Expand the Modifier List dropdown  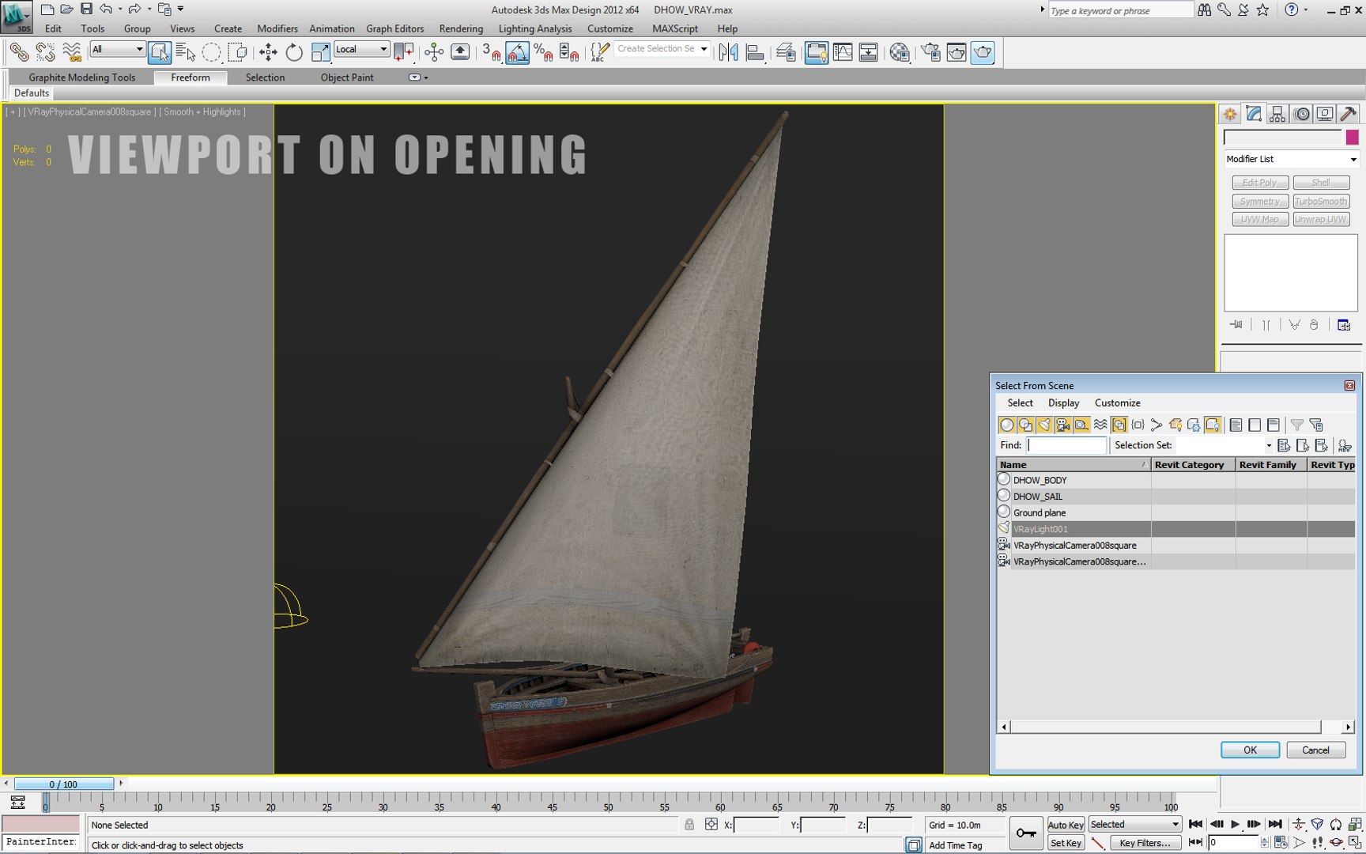(1291, 159)
